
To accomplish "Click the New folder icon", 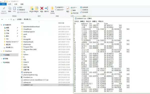I will coord(52,8).
